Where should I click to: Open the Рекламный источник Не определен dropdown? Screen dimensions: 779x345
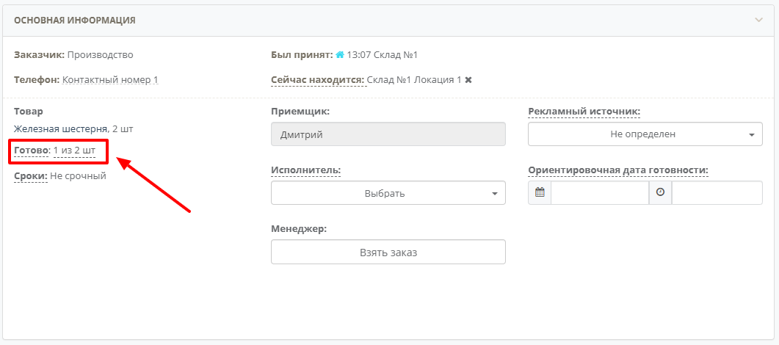[x=645, y=134]
